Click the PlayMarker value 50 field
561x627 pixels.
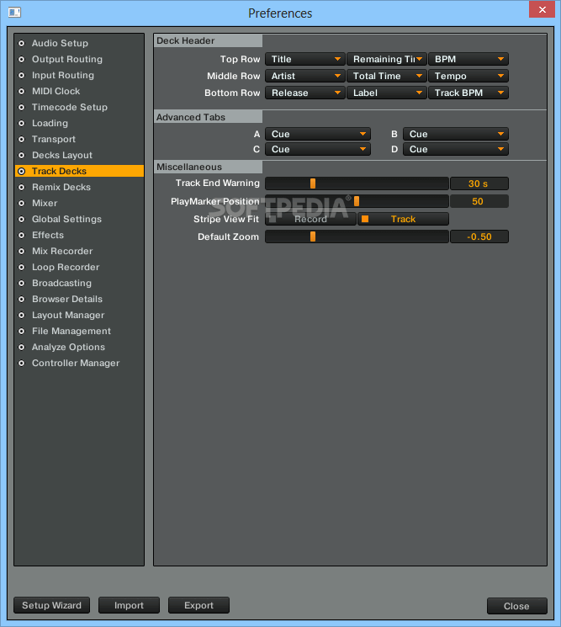479,201
